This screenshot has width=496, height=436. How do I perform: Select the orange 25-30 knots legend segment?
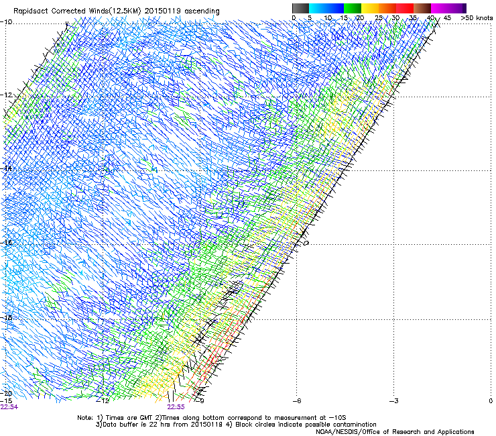pyautogui.click(x=387, y=8)
